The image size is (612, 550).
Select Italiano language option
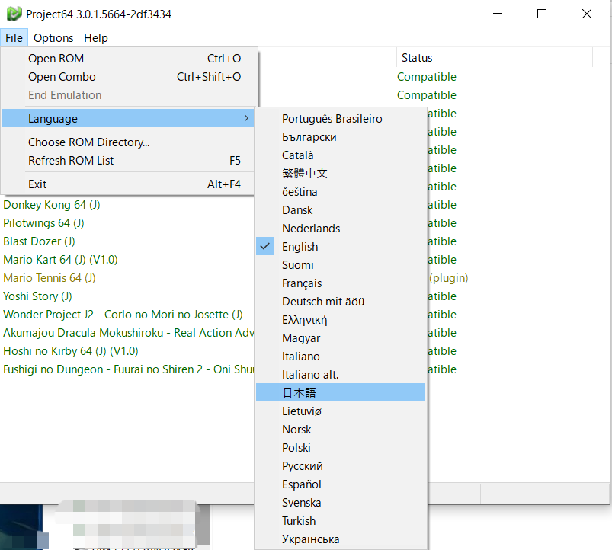(x=341, y=357)
